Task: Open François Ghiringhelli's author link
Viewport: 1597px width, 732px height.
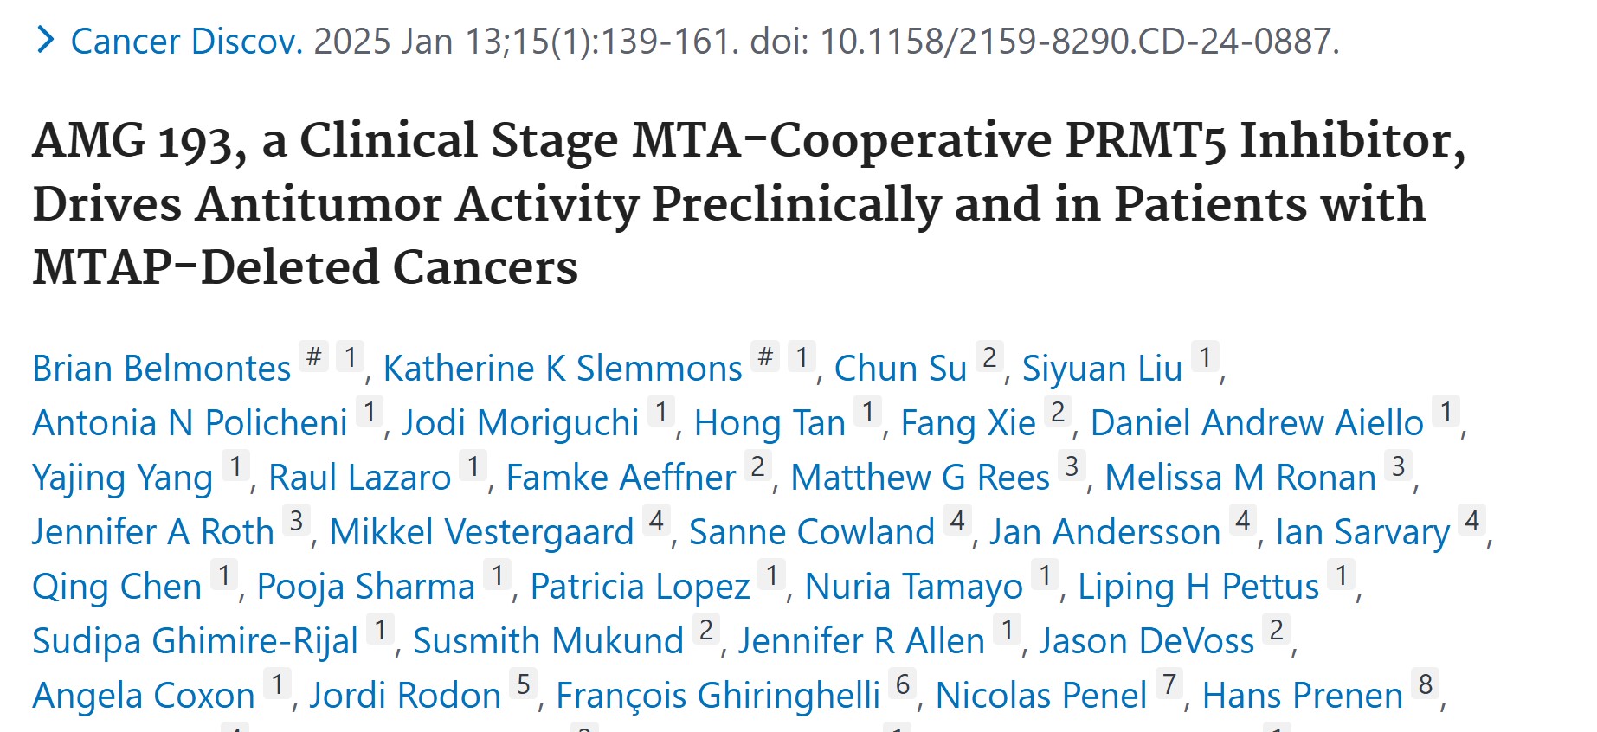Action: click(718, 696)
